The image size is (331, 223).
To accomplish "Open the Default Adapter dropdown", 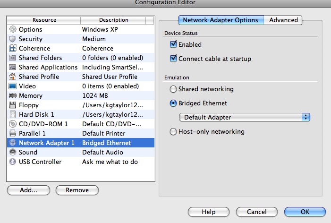I will point(245,117).
